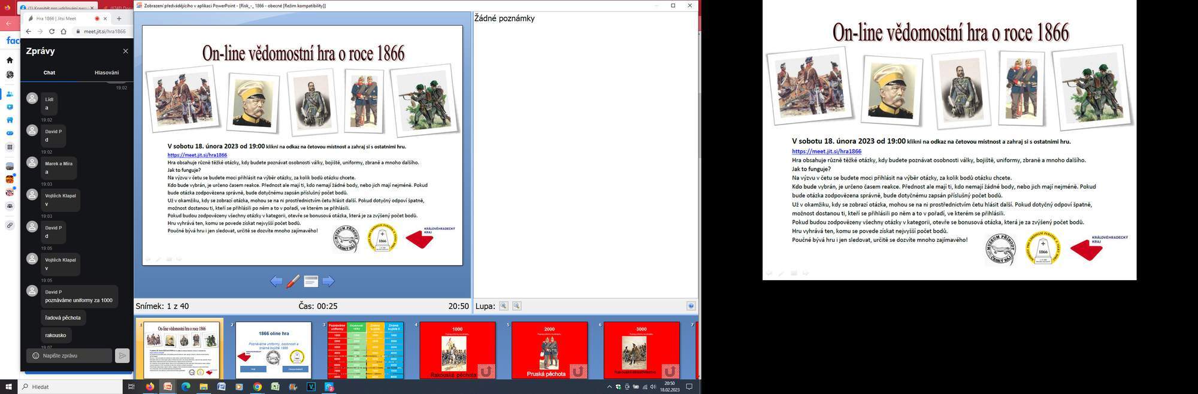Select slide 2 thumbnail 1866 online hra
1198x394 pixels.
(273, 350)
